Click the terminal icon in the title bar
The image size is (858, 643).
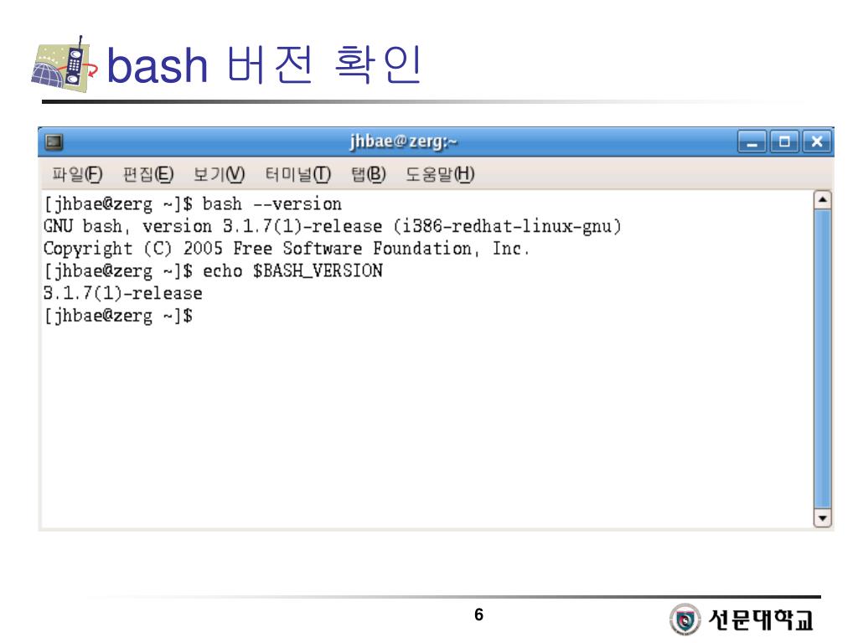(x=54, y=142)
